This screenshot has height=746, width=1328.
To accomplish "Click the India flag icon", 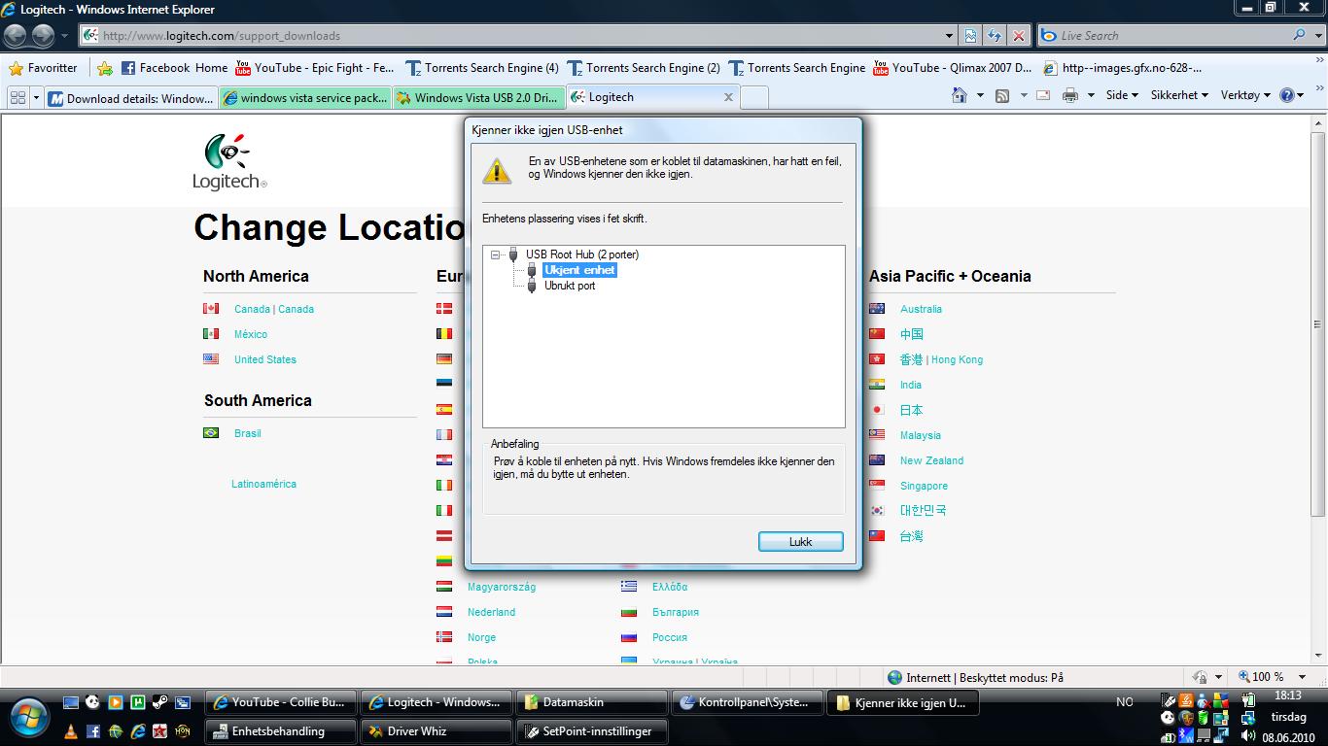I will coord(877,385).
